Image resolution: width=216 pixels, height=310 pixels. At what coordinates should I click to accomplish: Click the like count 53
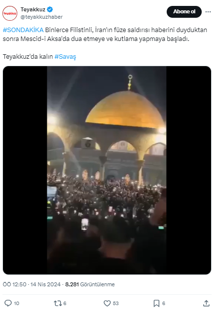(x=116, y=303)
